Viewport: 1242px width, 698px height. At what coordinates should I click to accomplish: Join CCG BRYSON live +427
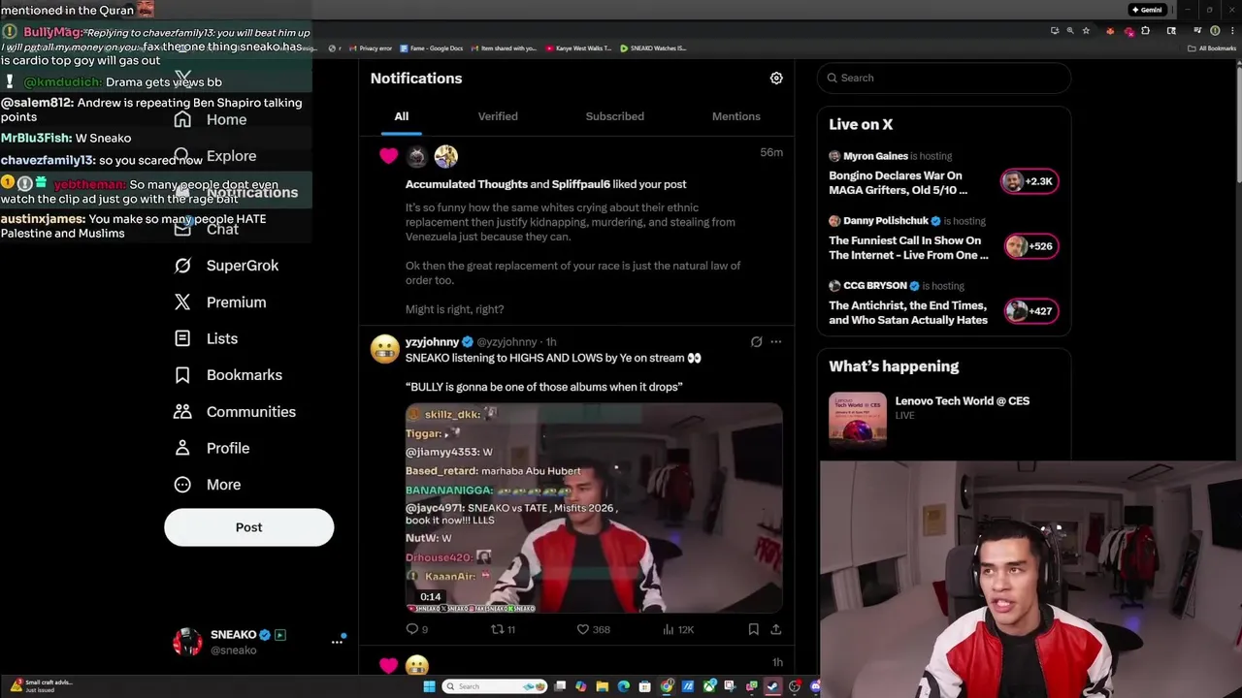[1030, 311]
